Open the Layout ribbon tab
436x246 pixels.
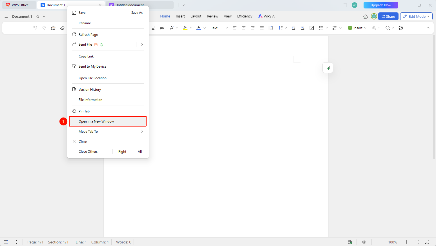coord(196,16)
